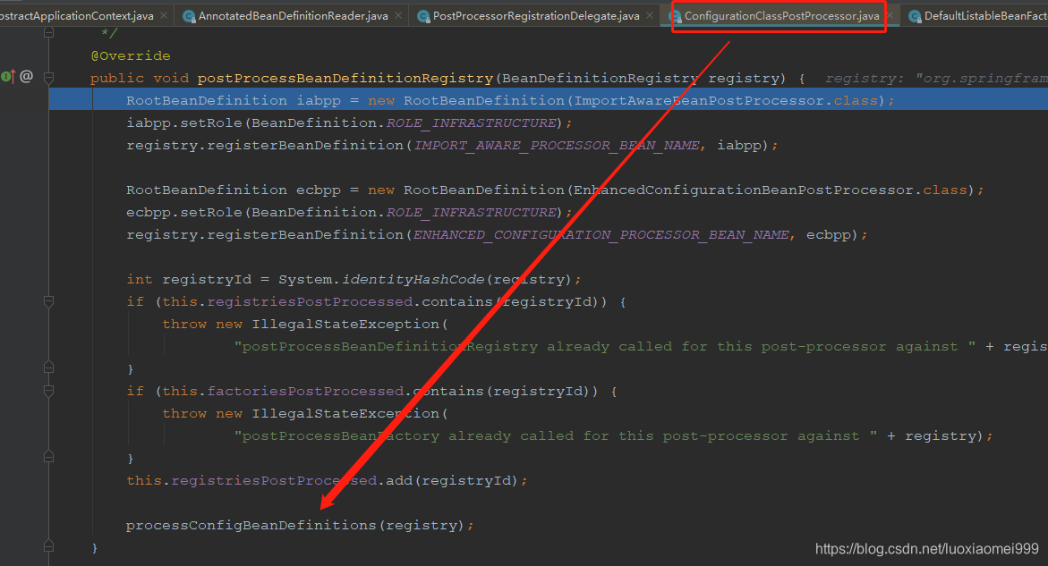Collapse the Javadoc comment ending with */

(x=49, y=33)
